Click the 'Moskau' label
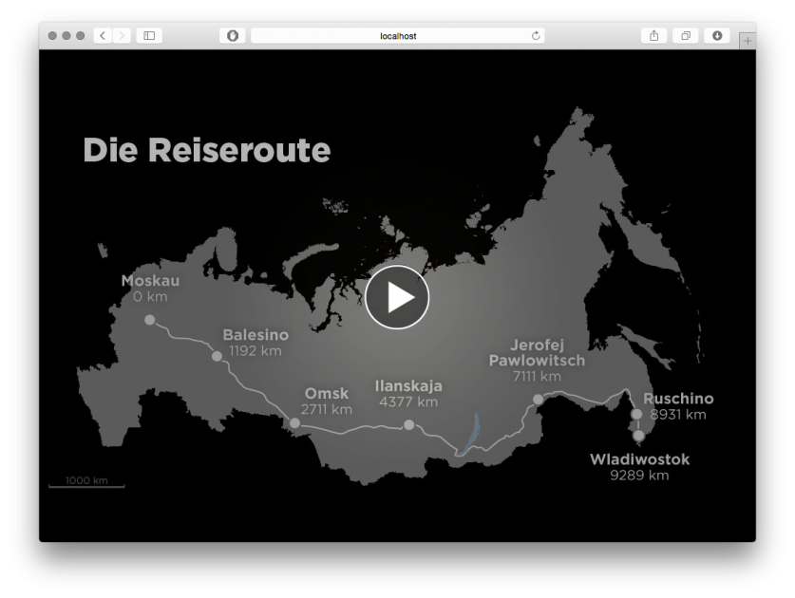The image size is (795, 598). click(150, 281)
